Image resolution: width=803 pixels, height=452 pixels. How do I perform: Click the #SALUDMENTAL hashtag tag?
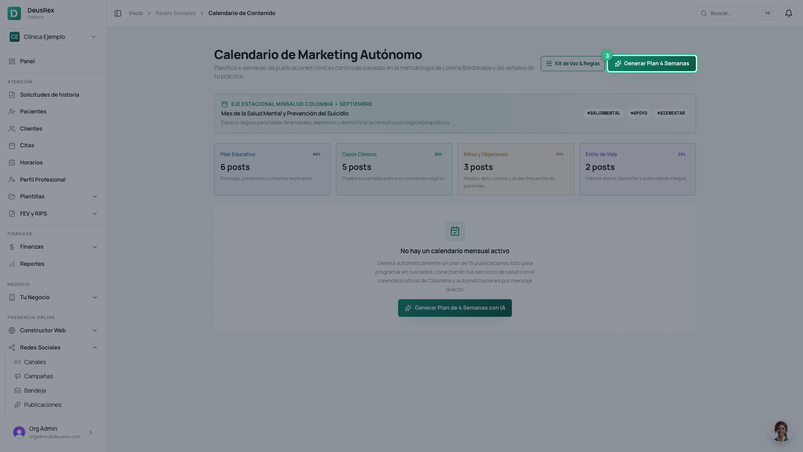(604, 113)
